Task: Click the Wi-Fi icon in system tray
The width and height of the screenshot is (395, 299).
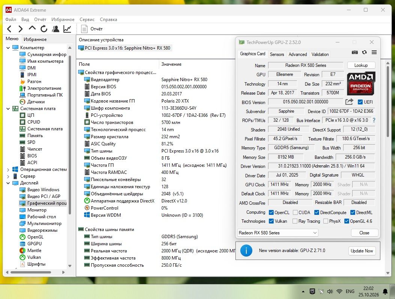Action: [x=339, y=291]
